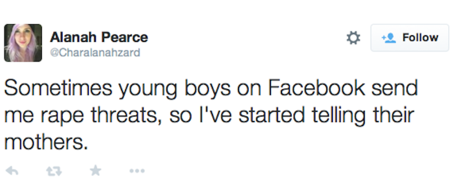Image resolution: width=454 pixels, height=182 pixels.
Task: Open the more options ellipsis icon
Action: pos(137,171)
